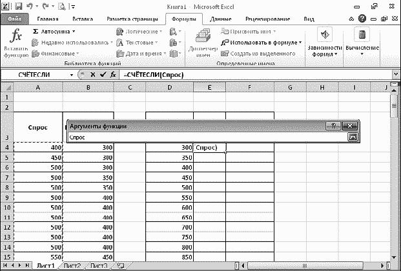
Task: Insert new worksheet tab icon
Action: [x=121, y=266]
